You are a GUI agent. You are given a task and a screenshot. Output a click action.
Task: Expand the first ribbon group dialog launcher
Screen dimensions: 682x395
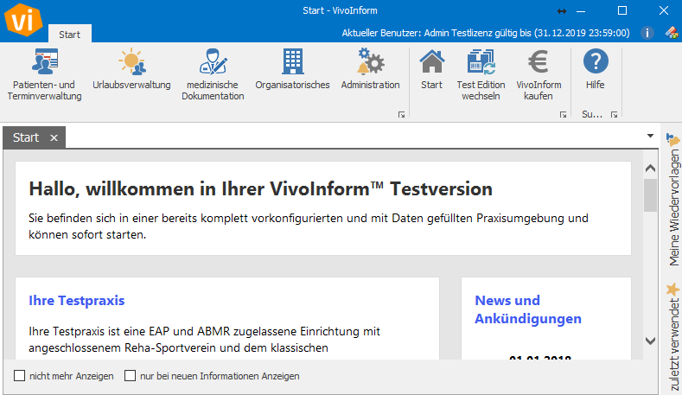pyautogui.click(x=401, y=115)
